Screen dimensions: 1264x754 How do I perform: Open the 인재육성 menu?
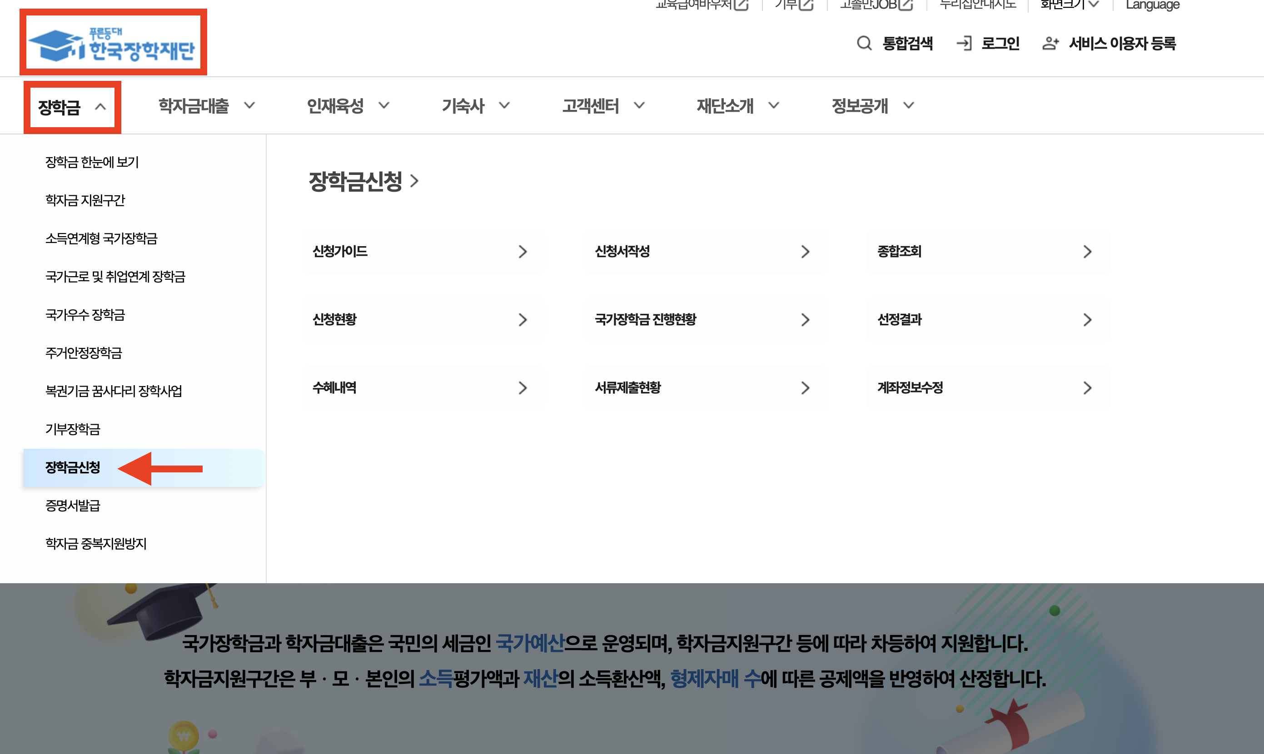[335, 106]
